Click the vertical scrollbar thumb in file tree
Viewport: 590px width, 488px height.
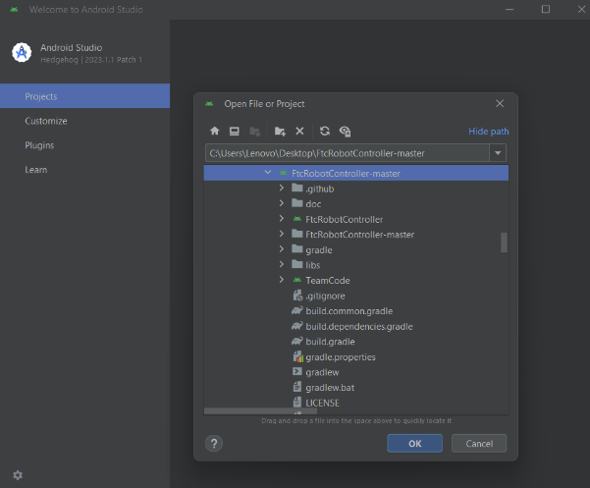(x=504, y=243)
